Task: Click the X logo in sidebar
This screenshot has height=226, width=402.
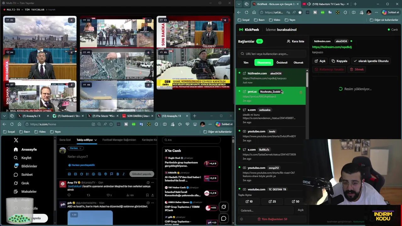Action: (16, 140)
